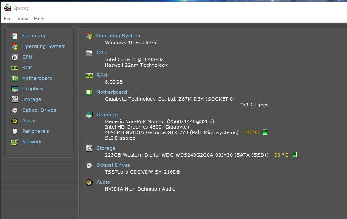Click 'TSSTcorp CDDVDW SH-216DB' text
Viewport: 347px width, 219px height.
[x=143, y=172]
